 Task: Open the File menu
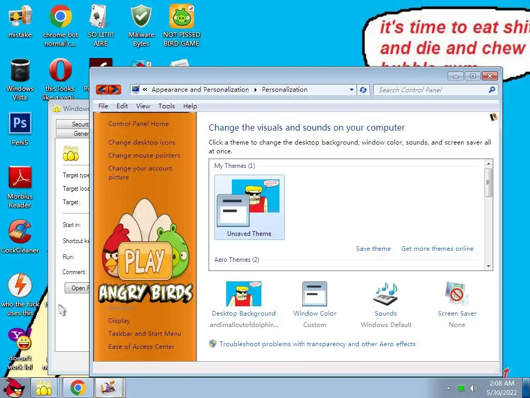click(x=103, y=106)
